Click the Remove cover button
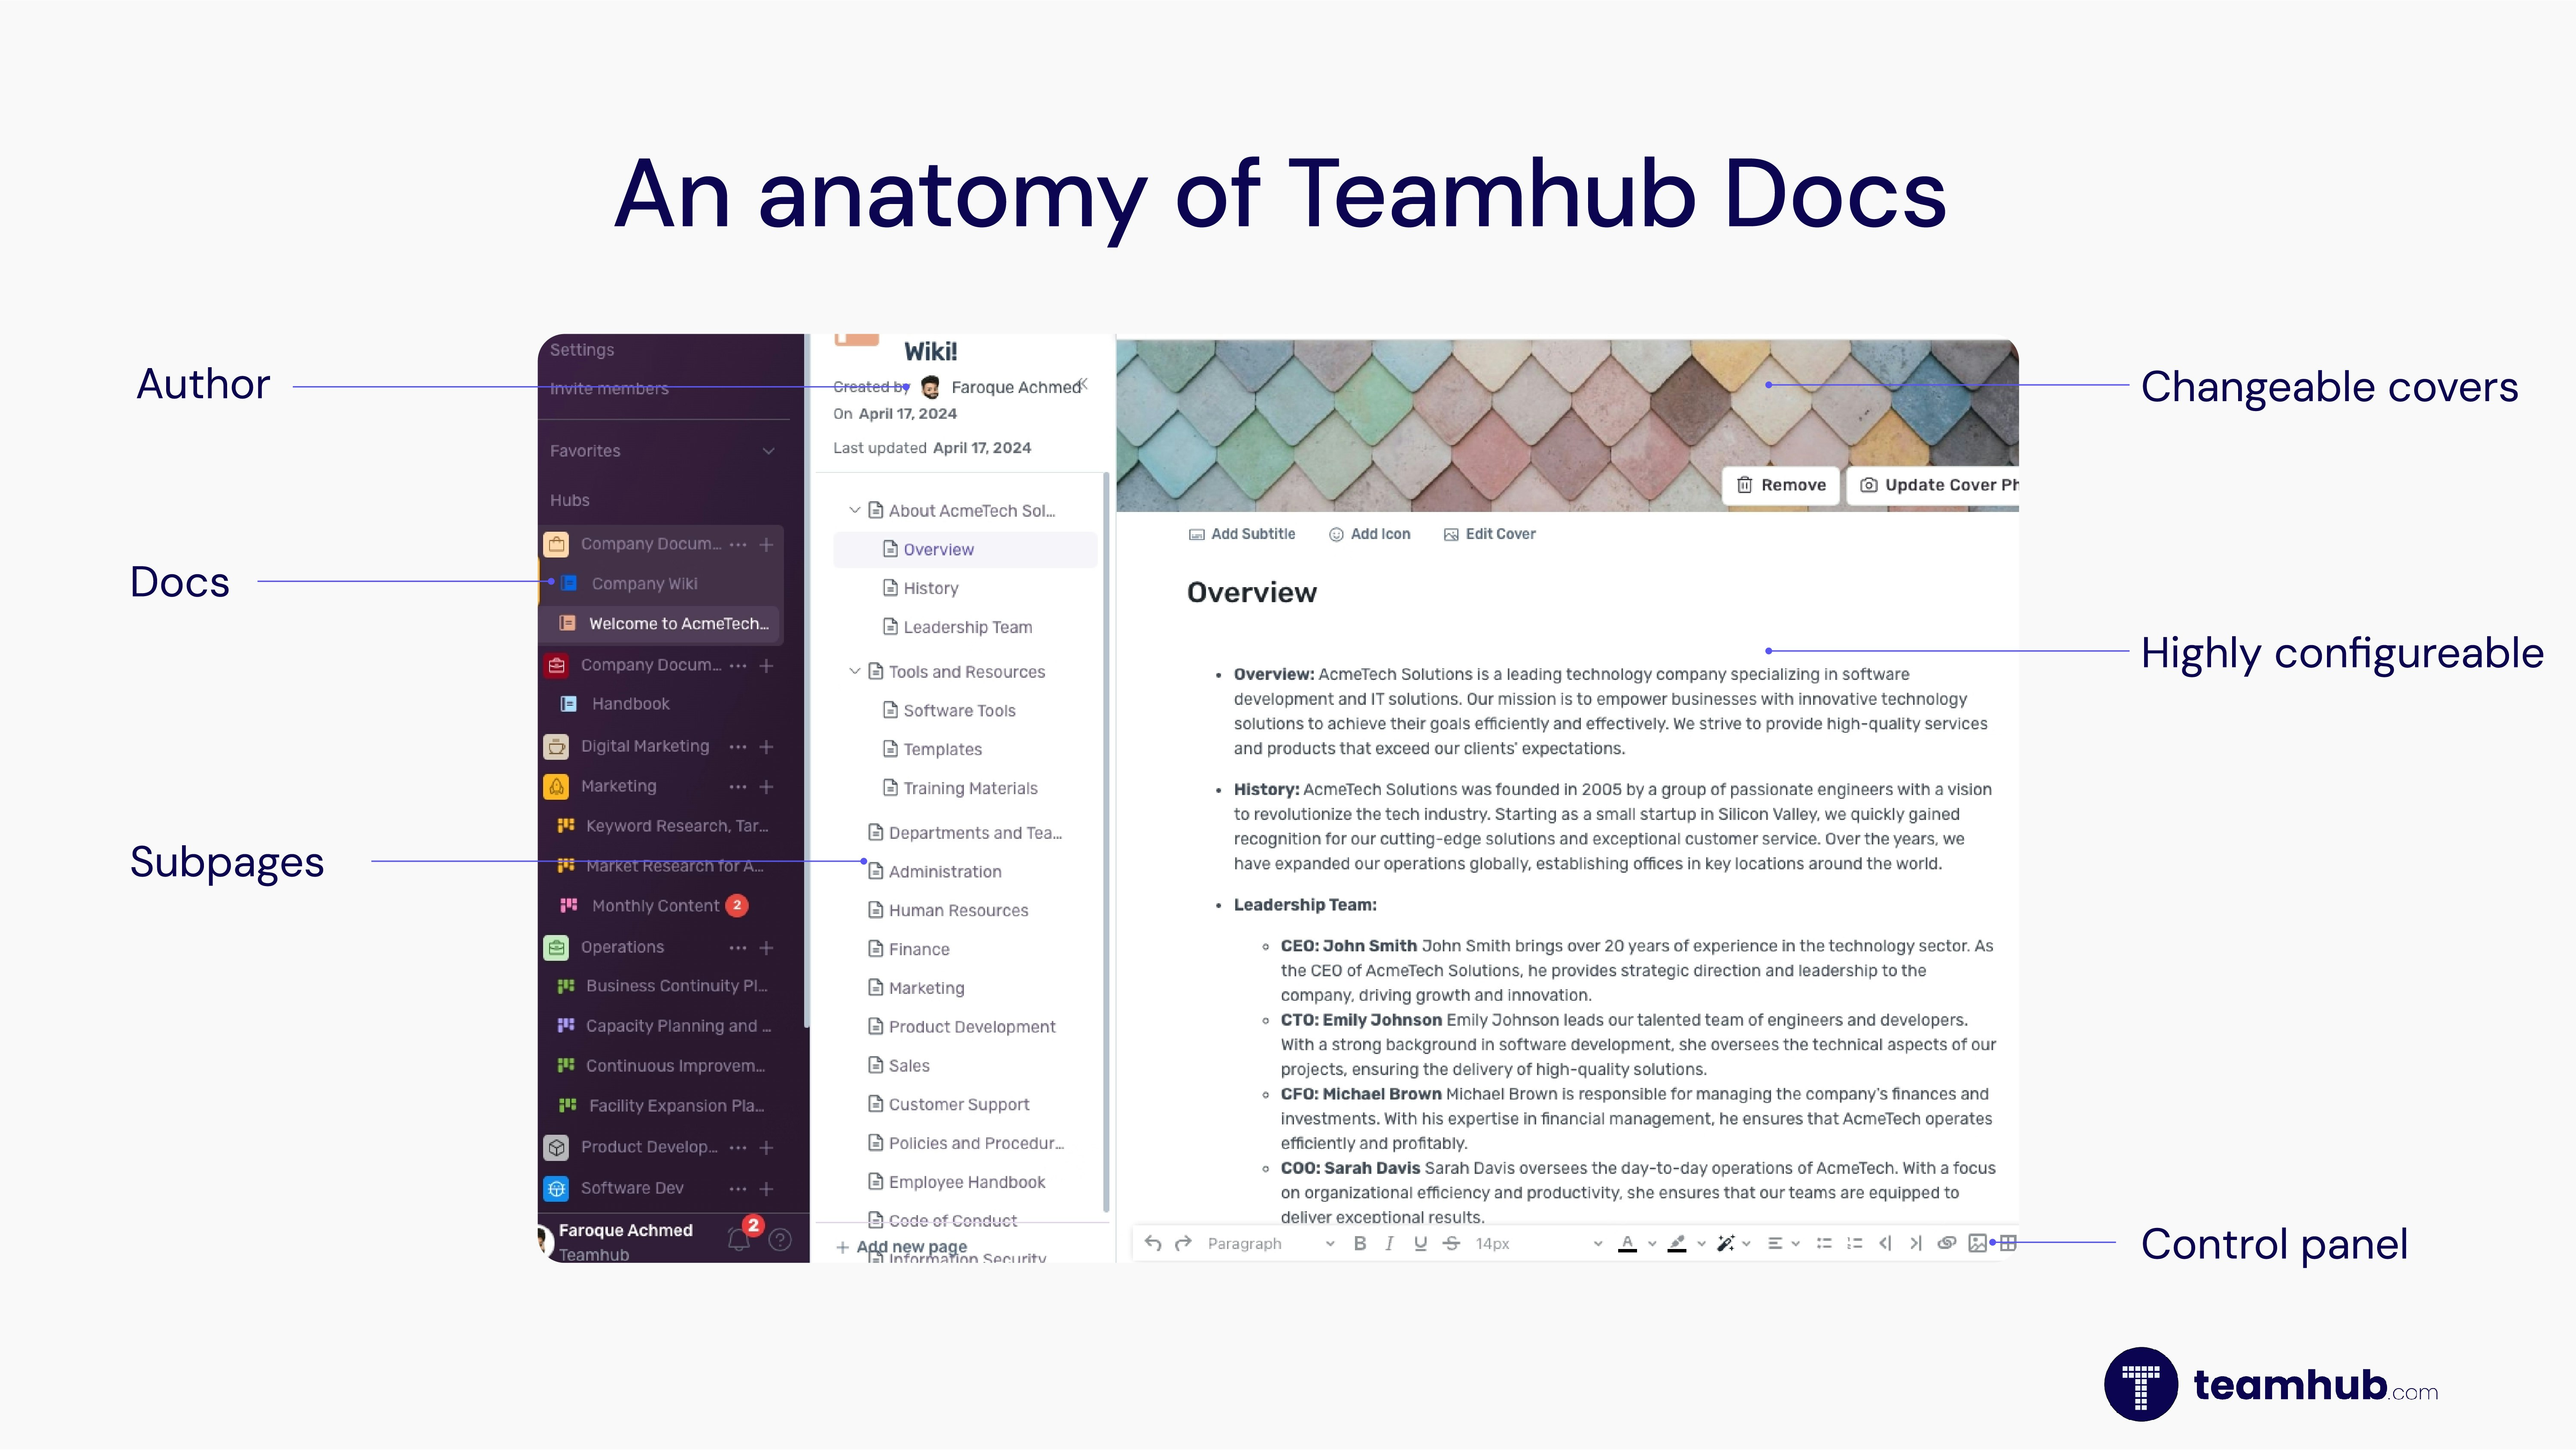The height and width of the screenshot is (1450, 2576). [1781, 485]
